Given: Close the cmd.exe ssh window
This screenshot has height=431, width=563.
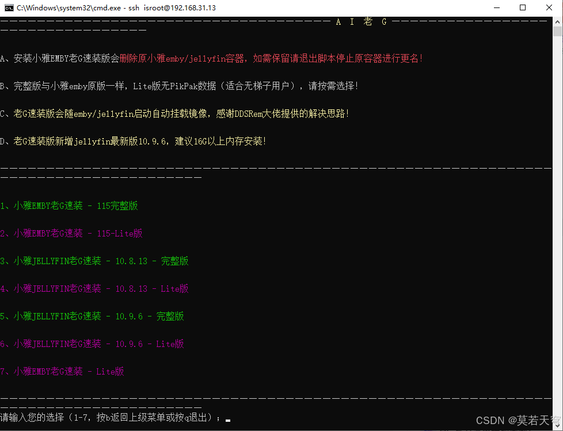Looking at the screenshot, I should click(549, 8).
